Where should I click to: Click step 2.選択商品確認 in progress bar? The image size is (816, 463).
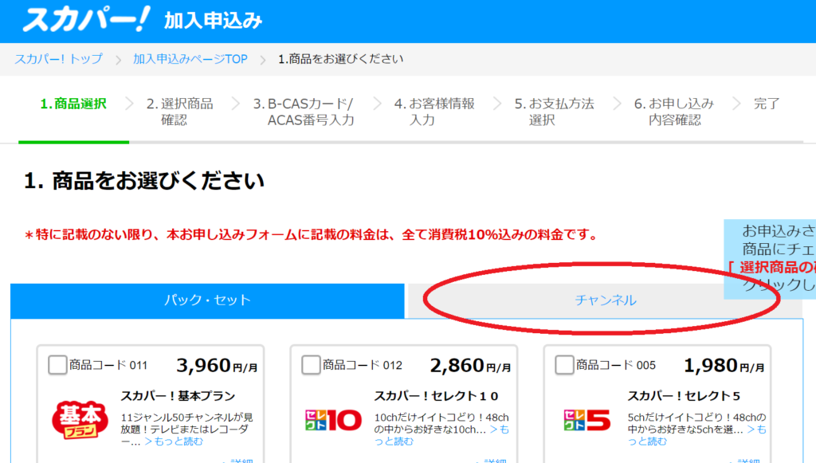pos(179,112)
